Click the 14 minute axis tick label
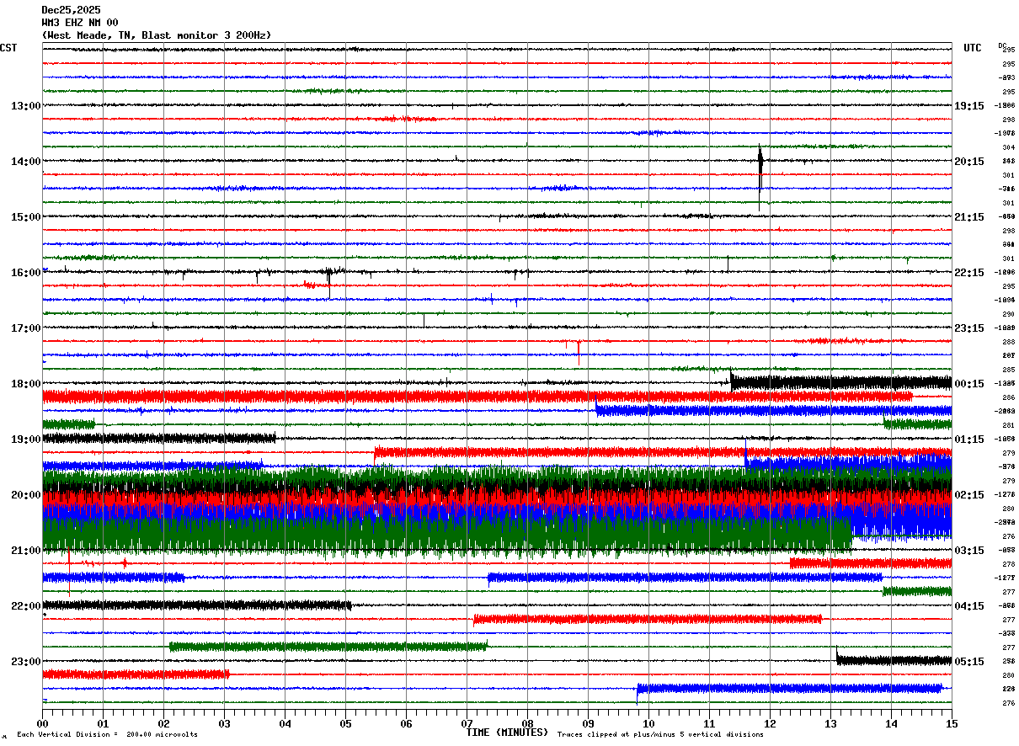The image size is (1019, 746). click(891, 722)
